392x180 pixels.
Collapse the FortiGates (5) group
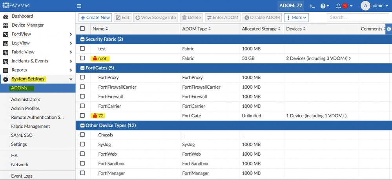[x=82, y=68]
